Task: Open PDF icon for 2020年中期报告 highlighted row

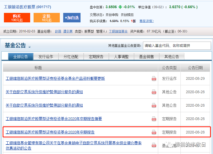Action: (x=154, y=132)
